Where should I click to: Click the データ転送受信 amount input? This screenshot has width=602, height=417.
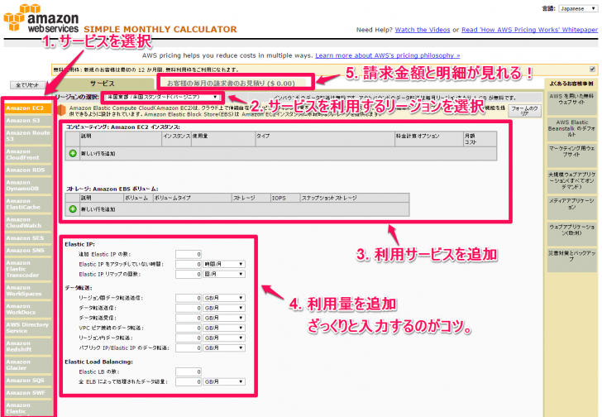pyautogui.click(x=189, y=318)
